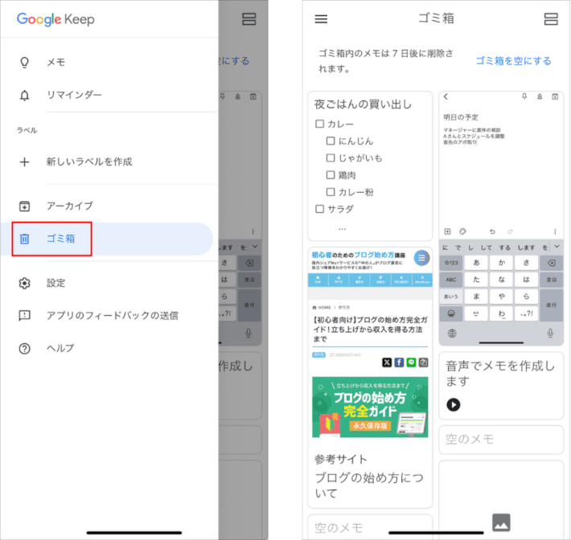
Task: Expand the list via the ellipsis
Action: pos(342,228)
